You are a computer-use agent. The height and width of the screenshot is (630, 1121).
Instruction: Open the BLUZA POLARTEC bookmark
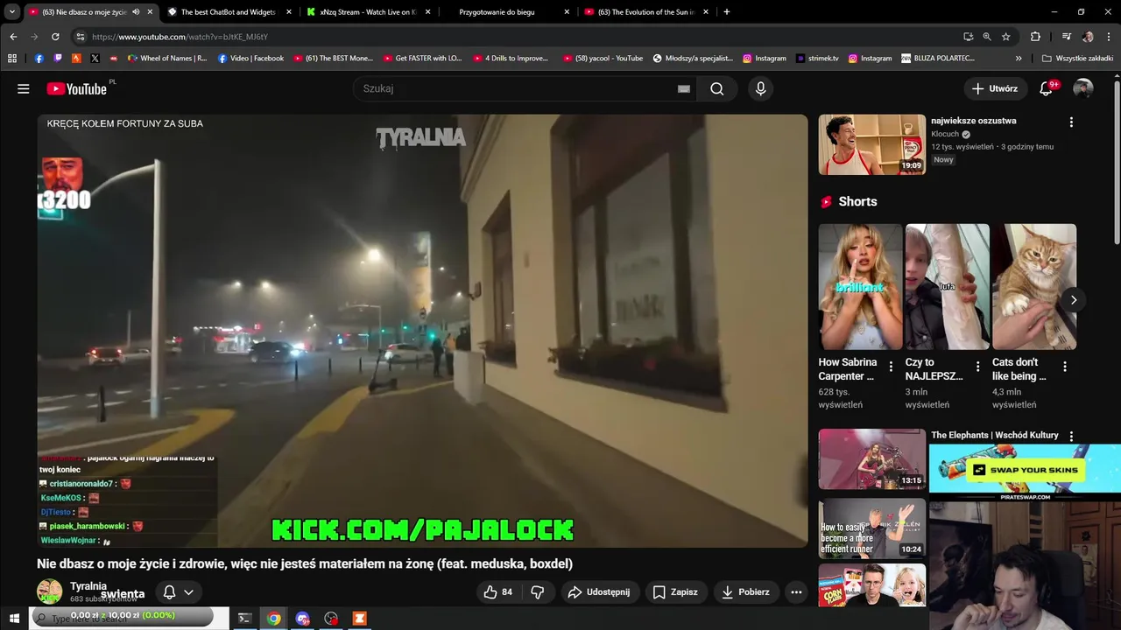pyautogui.click(x=937, y=59)
